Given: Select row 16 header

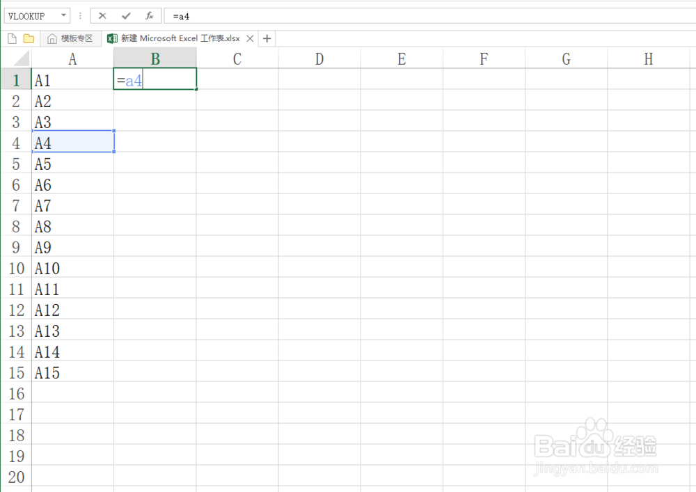Looking at the screenshot, I should (16, 393).
